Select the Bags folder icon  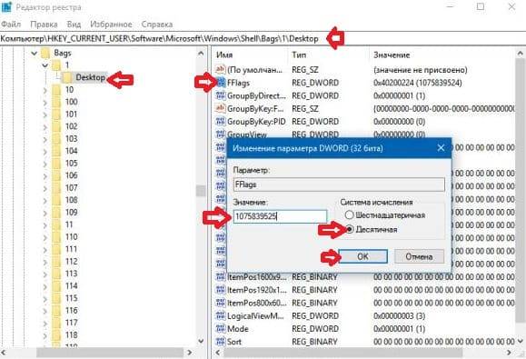click(x=46, y=53)
